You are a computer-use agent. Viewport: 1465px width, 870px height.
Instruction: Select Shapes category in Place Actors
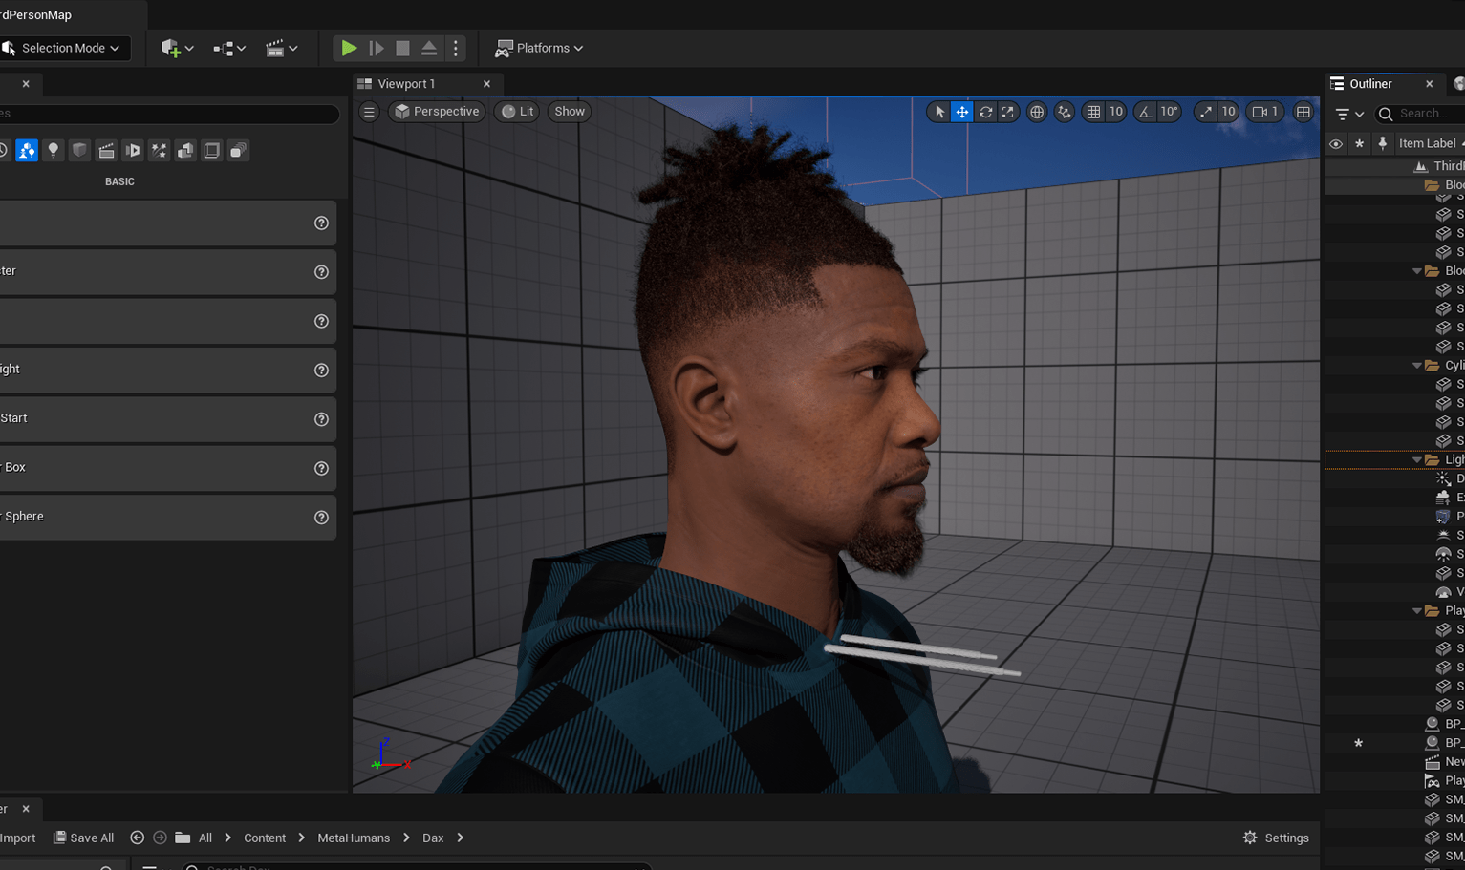pyautogui.click(x=80, y=150)
